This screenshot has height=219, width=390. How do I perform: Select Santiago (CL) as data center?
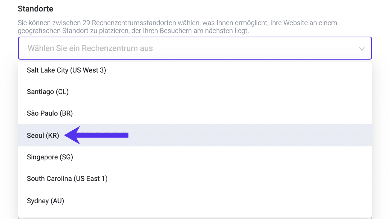47,92
